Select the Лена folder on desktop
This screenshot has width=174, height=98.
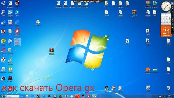[127, 4]
